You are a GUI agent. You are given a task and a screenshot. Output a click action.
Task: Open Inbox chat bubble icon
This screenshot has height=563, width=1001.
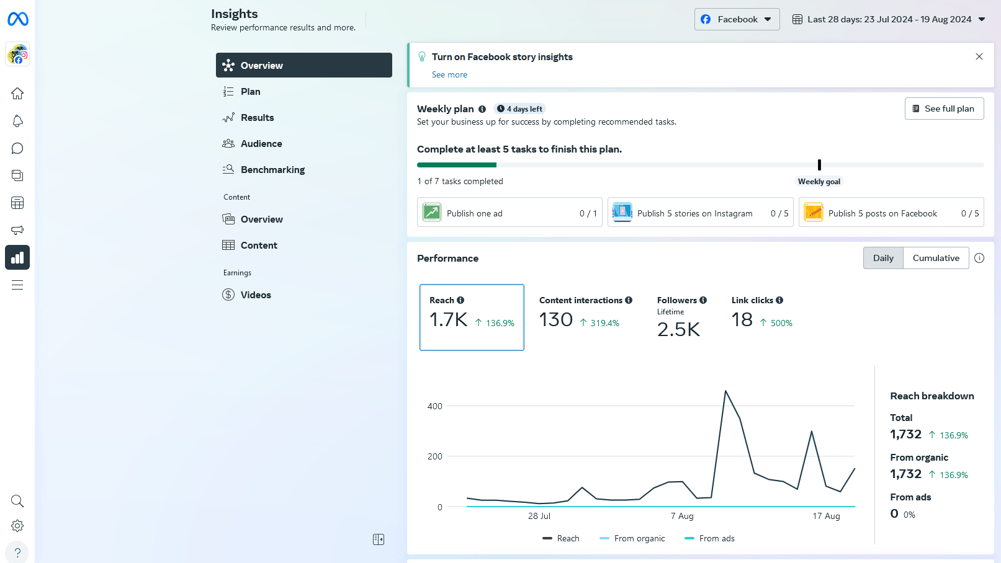pyautogui.click(x=17, y=148)
